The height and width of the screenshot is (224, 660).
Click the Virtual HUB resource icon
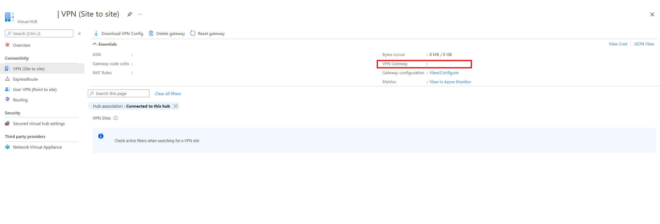[x=9, y=17]
